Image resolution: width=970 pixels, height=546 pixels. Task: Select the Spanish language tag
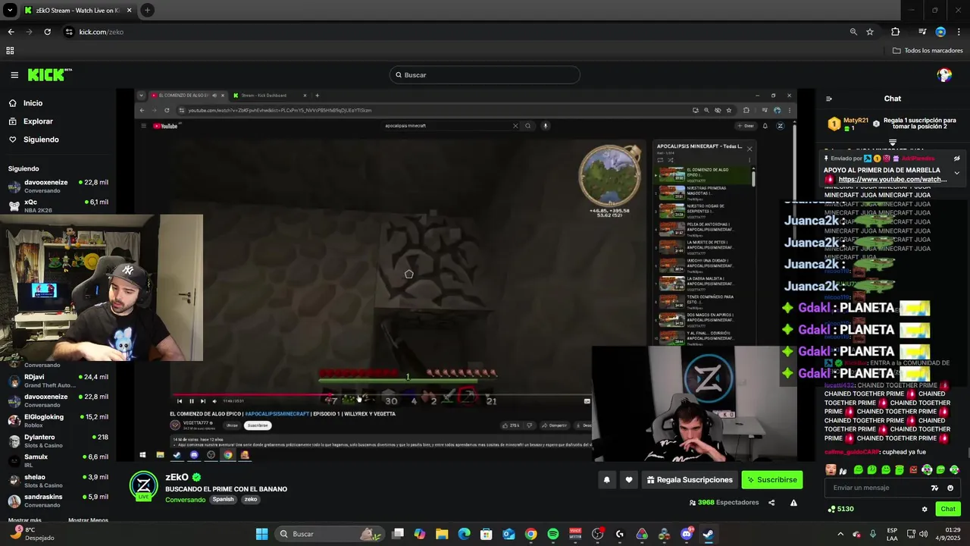[223, 500]
